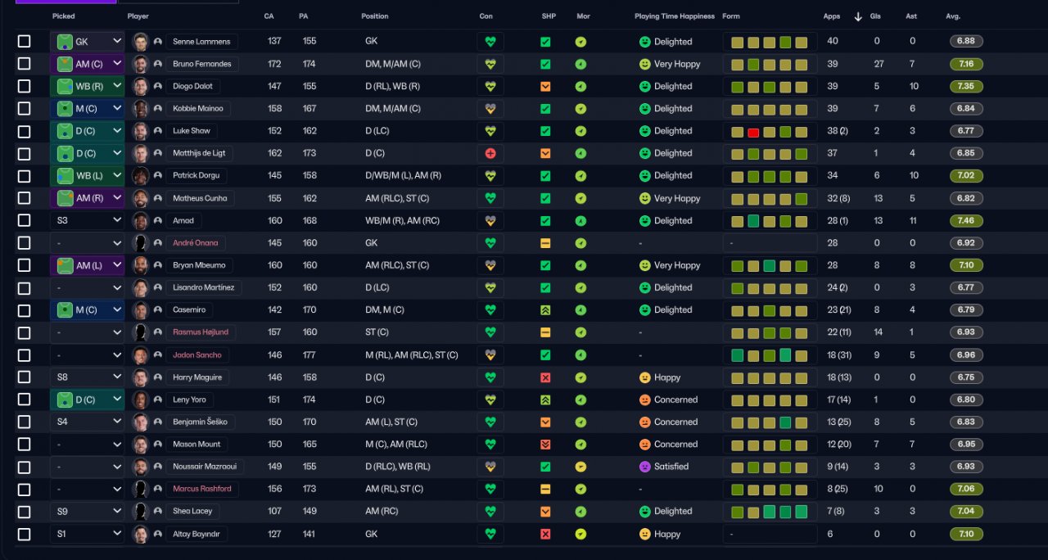The height and width of the screenshot is (560, 1048).
Task: Click Marcus Rashford's silhouette portrait
Action: click(141, 489)
